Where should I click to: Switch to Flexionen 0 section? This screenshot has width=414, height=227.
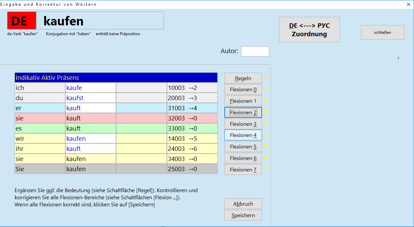(x=243, y=90)
